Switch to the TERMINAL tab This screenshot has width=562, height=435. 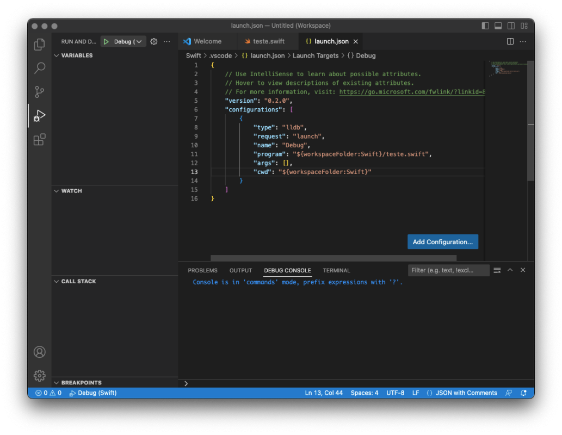click(x=336, y=270)
